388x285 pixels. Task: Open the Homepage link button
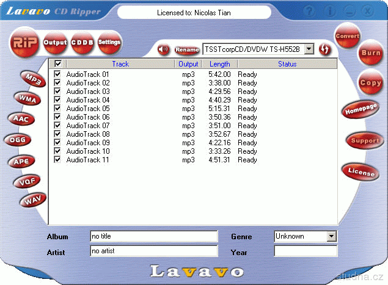point(361,109)
